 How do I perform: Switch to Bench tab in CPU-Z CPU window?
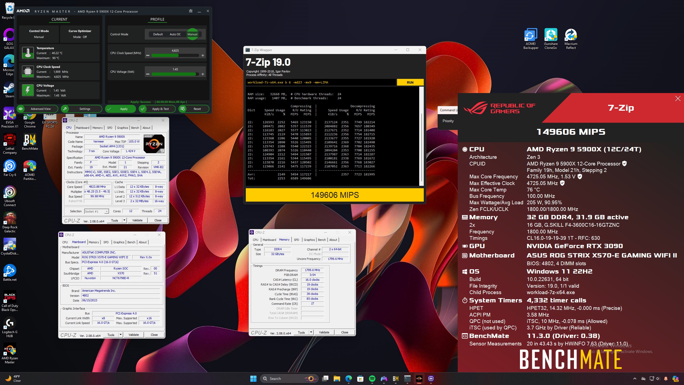pyautogui.click(x=135, y=128)
